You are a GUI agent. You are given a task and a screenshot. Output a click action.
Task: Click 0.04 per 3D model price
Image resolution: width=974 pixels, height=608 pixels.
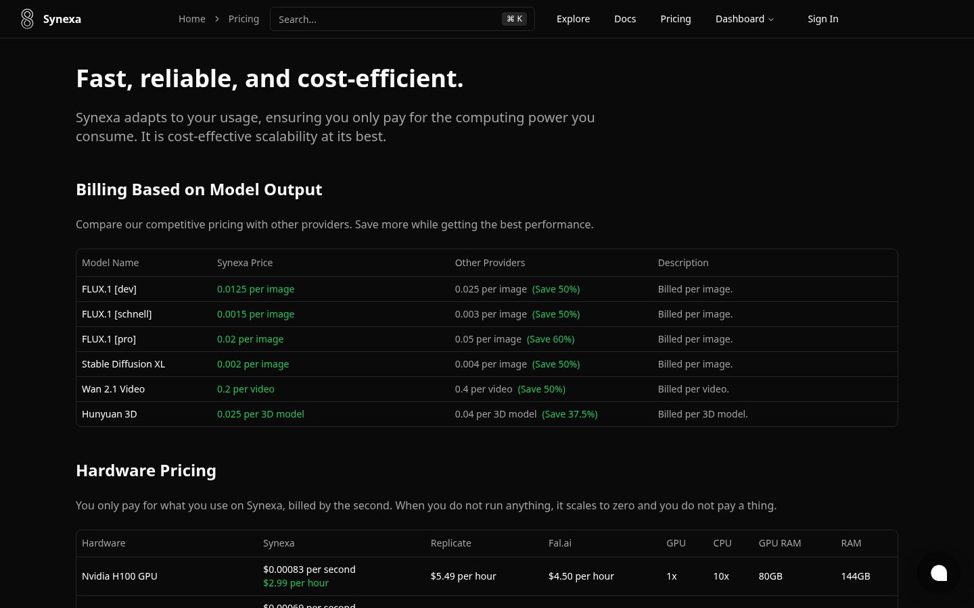(x=496, y=414)
